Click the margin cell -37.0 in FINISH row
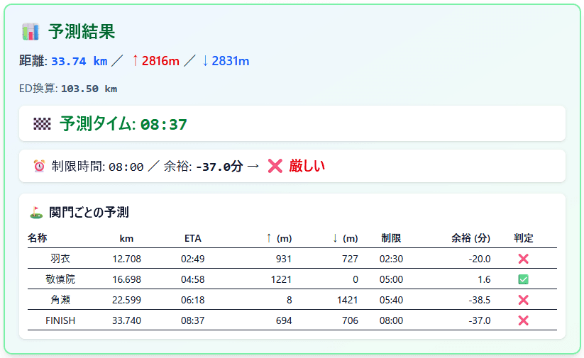The image size is (584, 358). point(480,320)
